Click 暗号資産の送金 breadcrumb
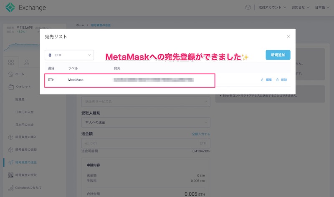The image size is (334, 197). [x=101, y=25]
